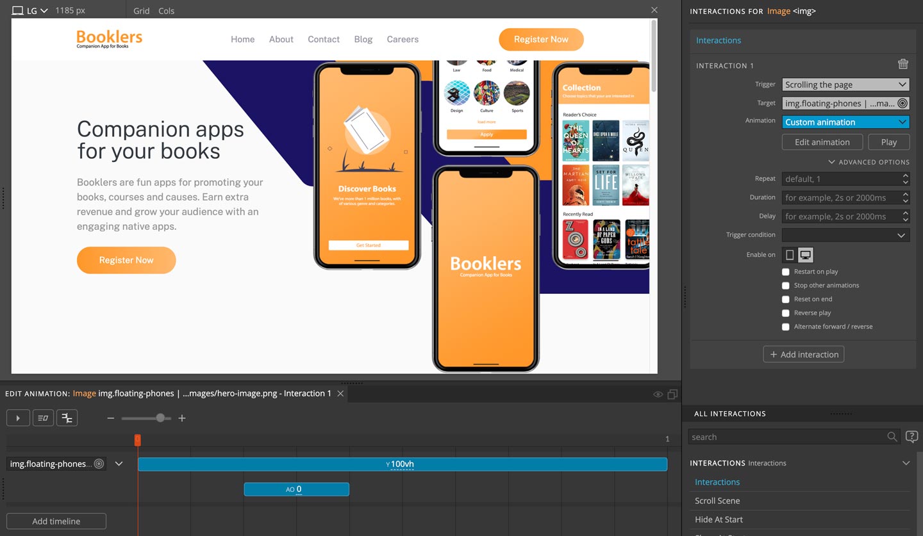Screen dimensions: 923x536
Task: Click the Register Now button in the page header
Action: click(541, 39)
